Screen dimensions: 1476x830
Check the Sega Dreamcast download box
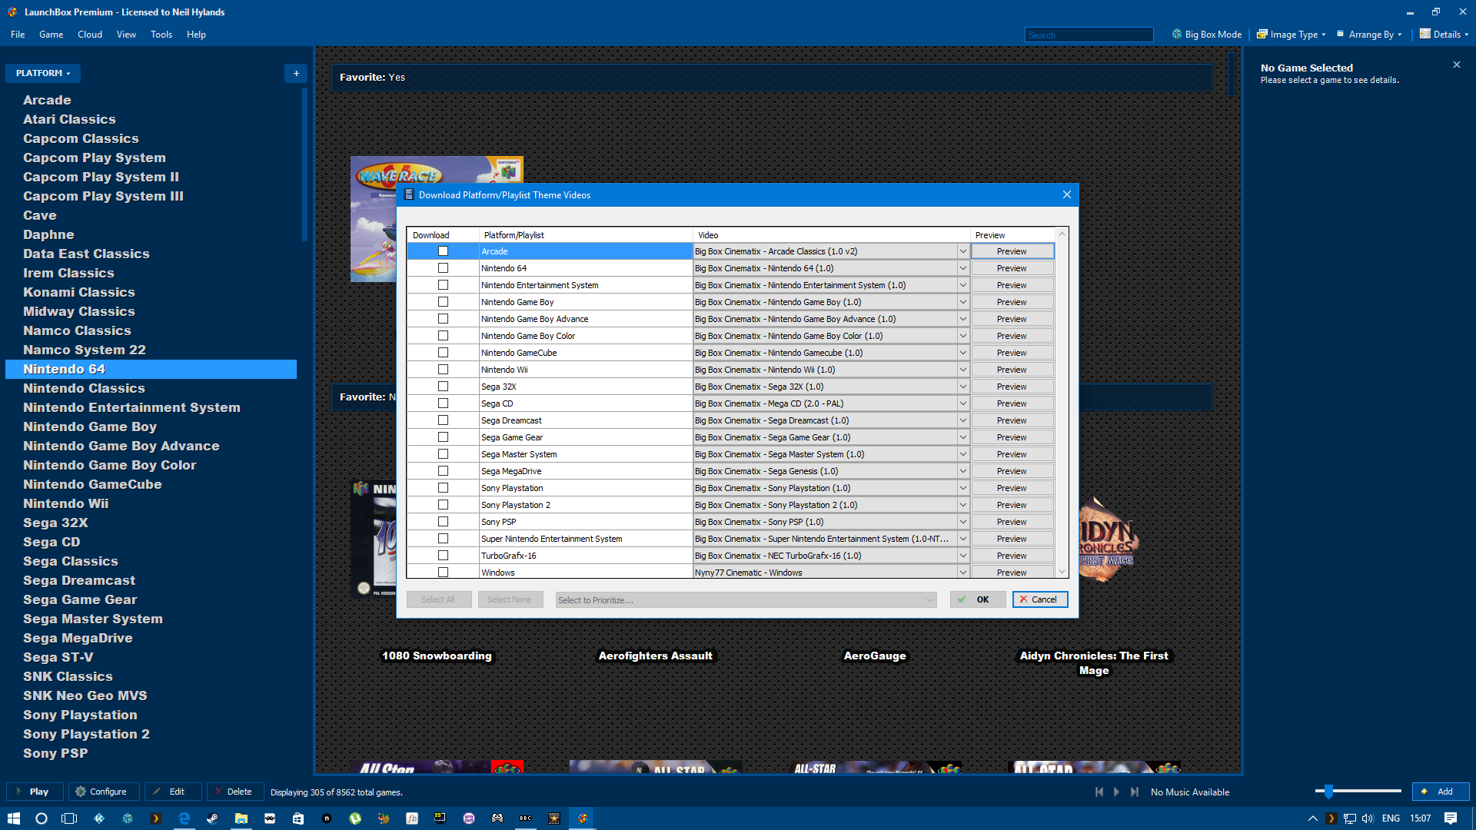(443, 420)
